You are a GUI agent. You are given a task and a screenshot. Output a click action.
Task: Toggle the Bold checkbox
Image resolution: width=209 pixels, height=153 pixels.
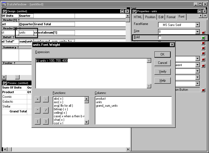pyautogui.click(x=160, y=37)
